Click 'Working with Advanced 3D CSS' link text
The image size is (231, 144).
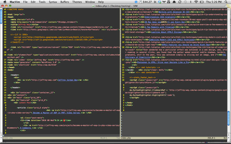pos(174,12)
